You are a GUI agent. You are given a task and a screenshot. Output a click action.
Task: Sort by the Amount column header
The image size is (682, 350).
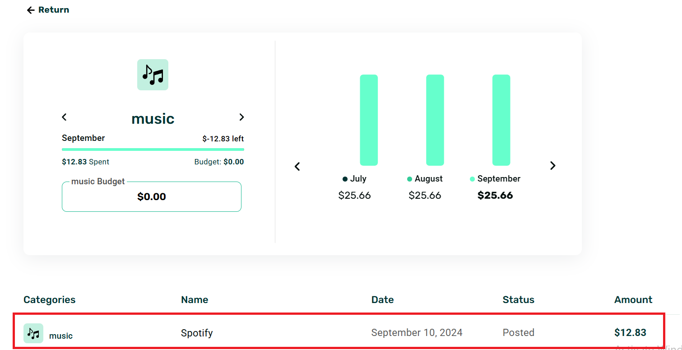point(633,300)
